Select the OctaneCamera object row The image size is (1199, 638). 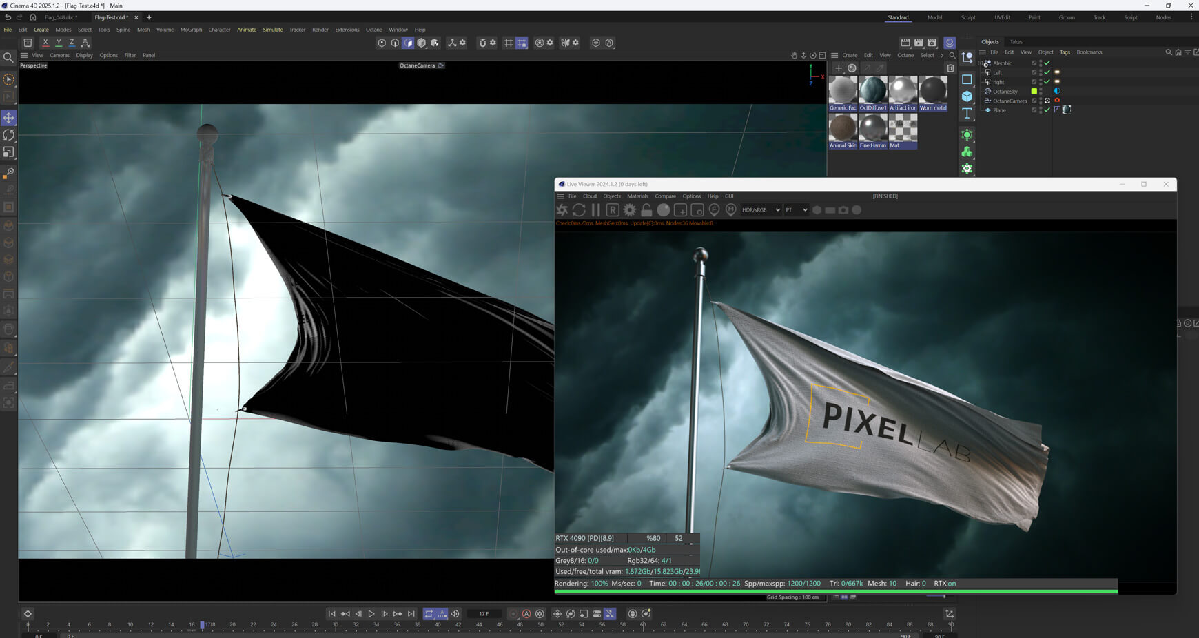(x=1009, y=101)
